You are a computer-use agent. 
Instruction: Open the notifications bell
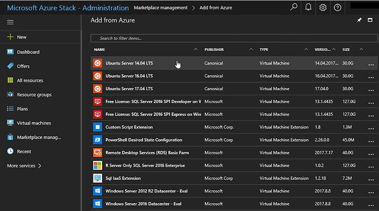point(308,7)
